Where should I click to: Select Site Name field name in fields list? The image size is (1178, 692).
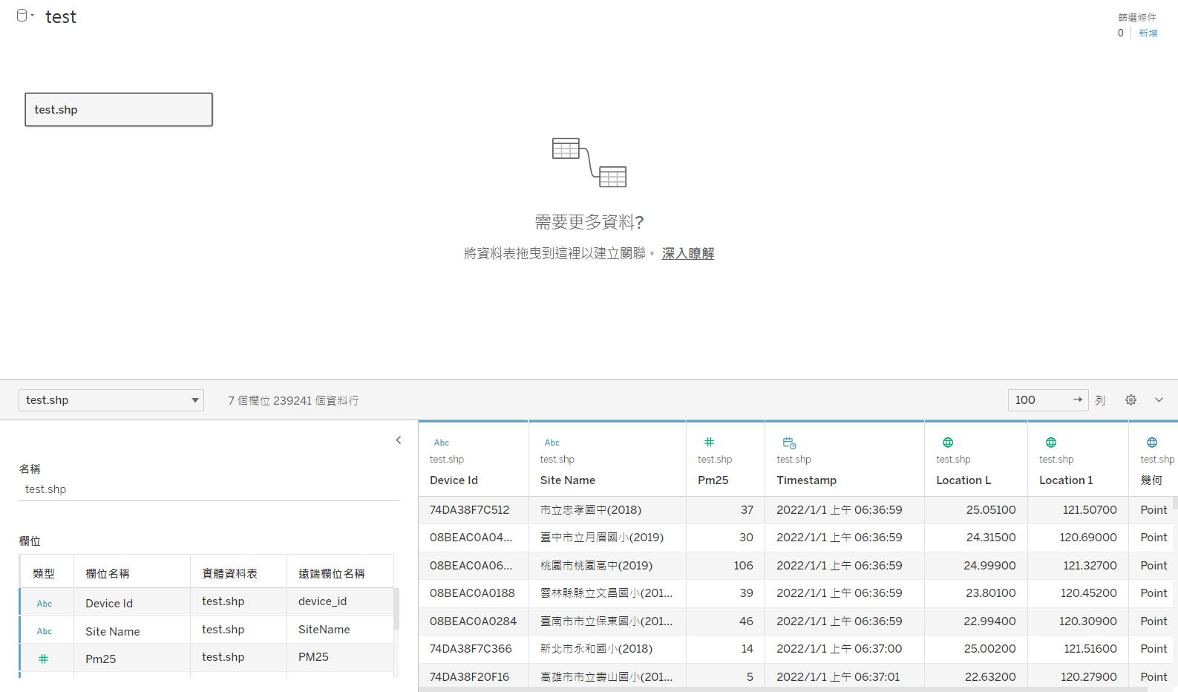[113, 632]
